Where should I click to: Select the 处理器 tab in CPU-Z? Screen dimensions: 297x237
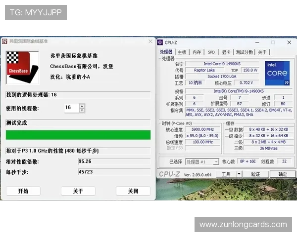(x=166, y=52)
